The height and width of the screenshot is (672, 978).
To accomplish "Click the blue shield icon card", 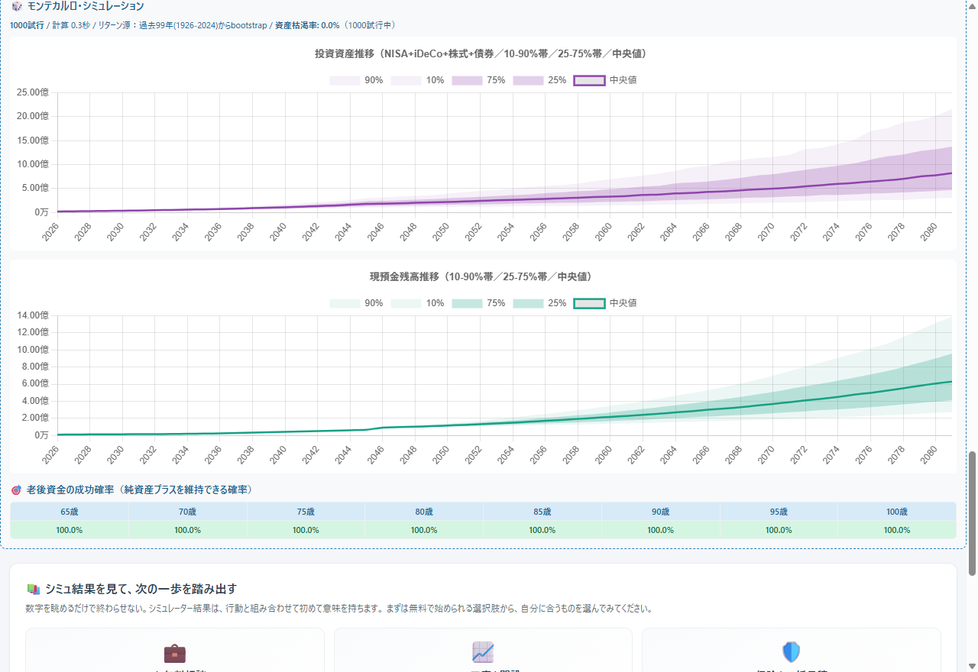I will tap(792, 650).
